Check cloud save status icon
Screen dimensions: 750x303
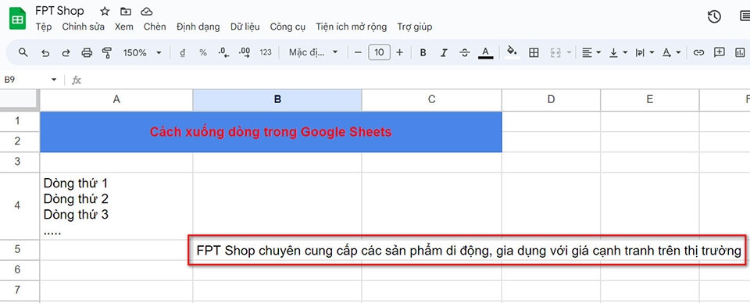(147, 12)
